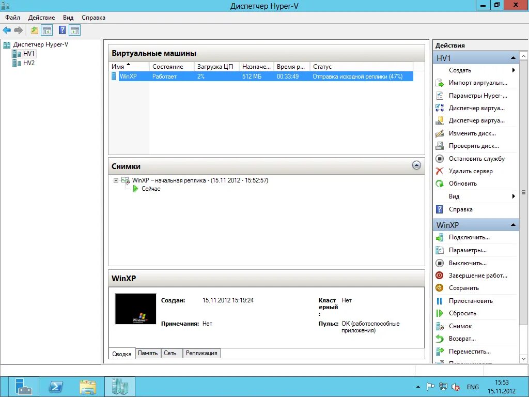The width and height of the screenshot is (529, 397).
Task: Select the HV2 server in tree
Action: click(29, 63)
